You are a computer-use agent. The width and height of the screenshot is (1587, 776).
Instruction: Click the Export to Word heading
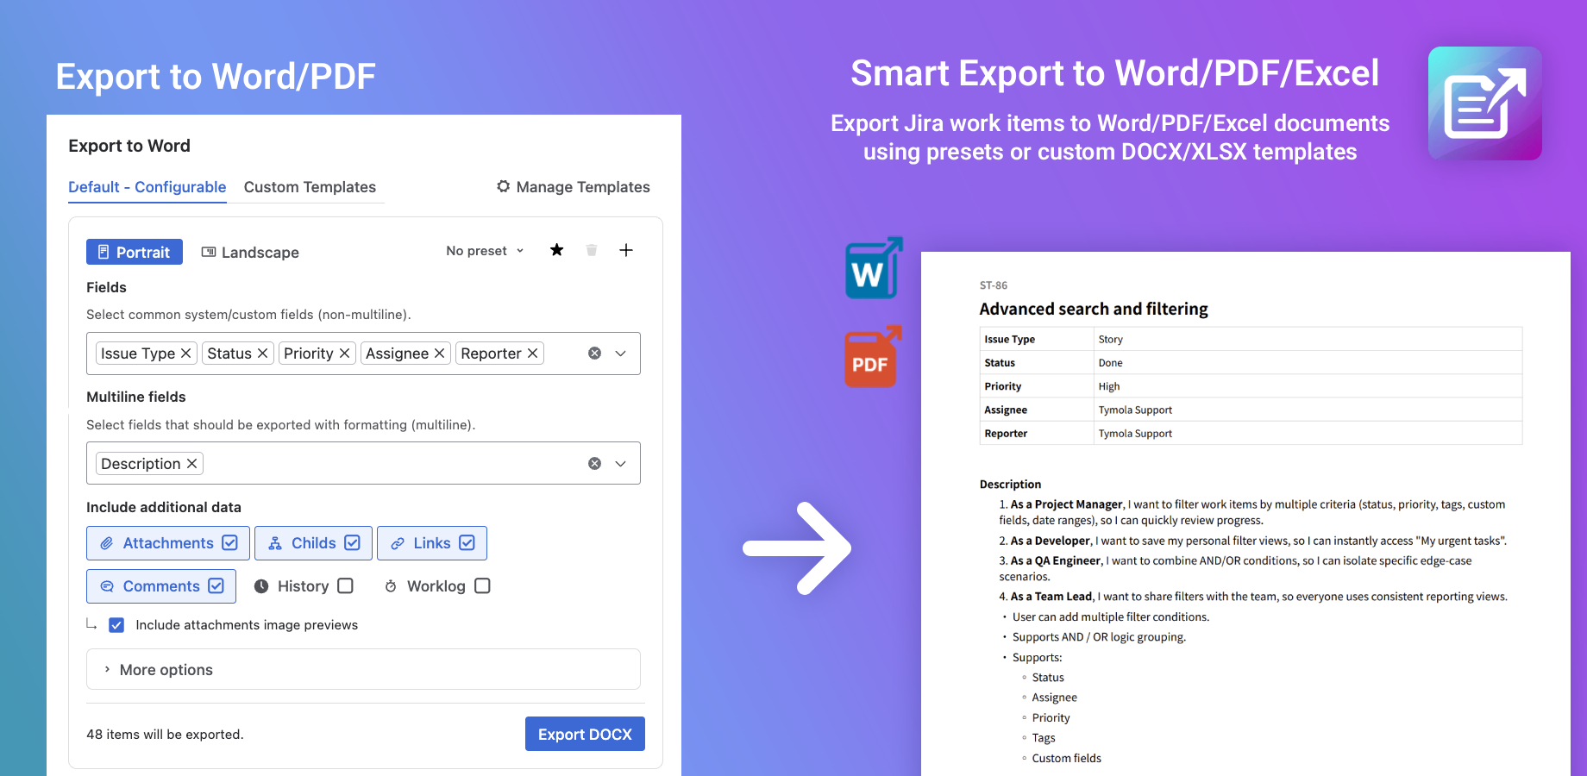click(x=129, y=146)
